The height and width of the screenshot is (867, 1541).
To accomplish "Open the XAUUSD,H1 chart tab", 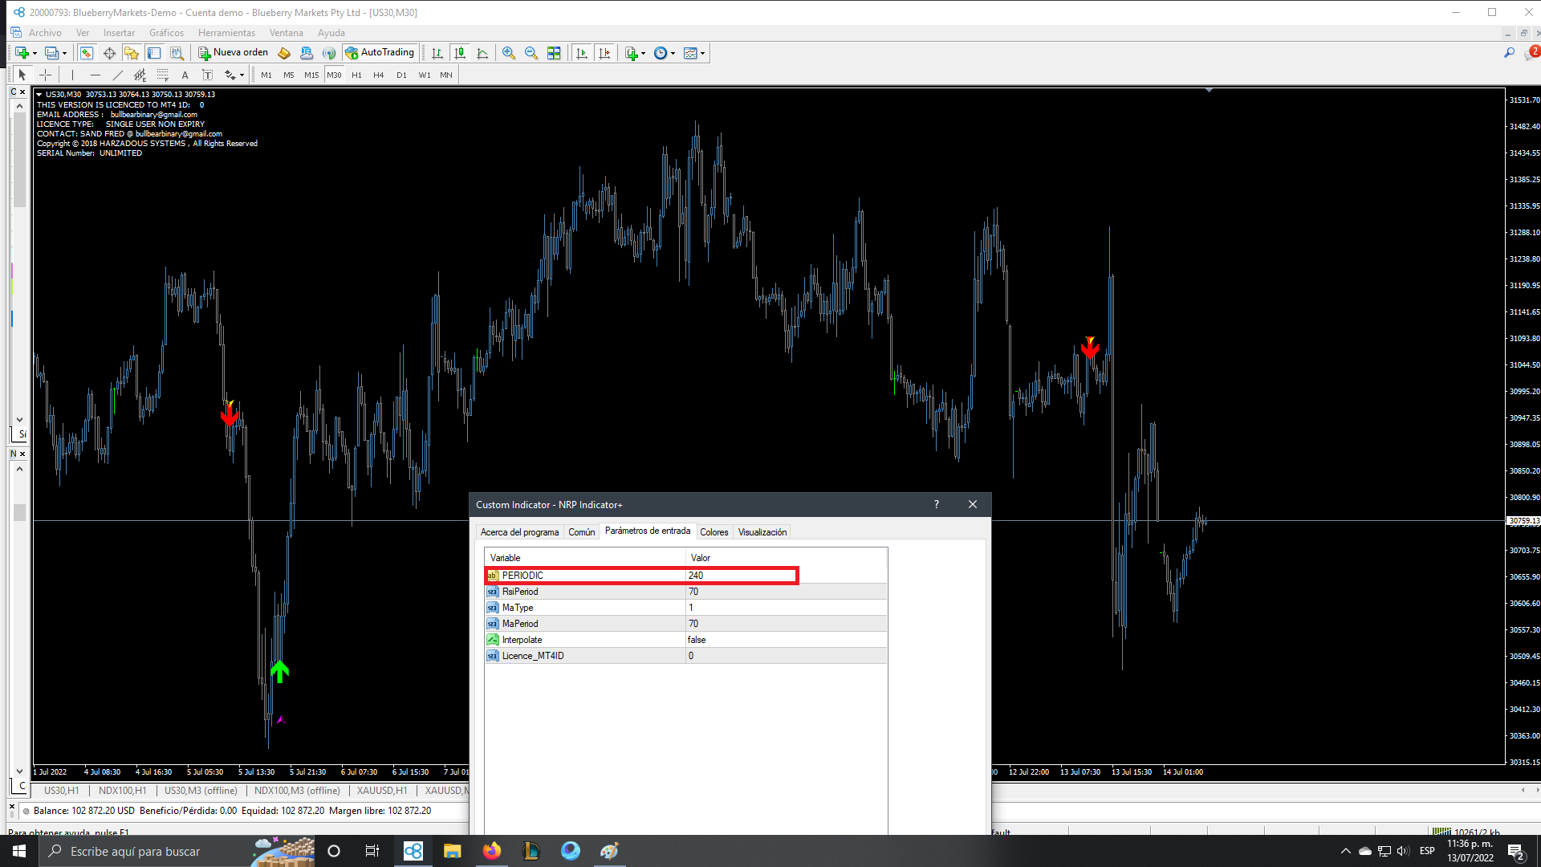I will (x=382, y=791).
